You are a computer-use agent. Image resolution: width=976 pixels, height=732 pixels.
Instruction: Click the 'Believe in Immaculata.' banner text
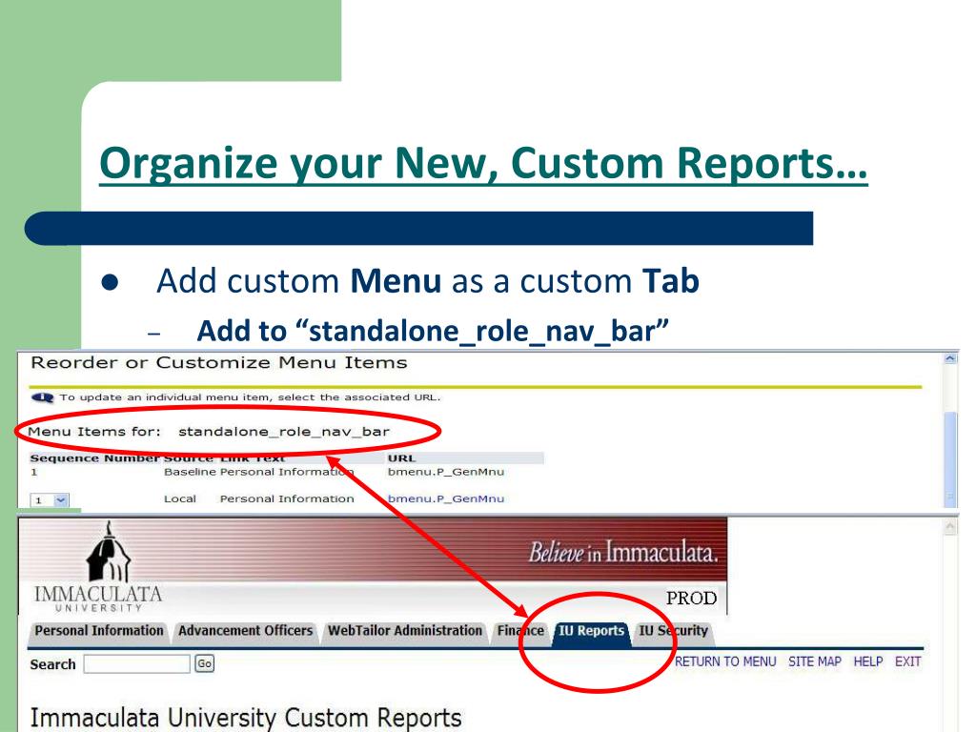(x=623, y=552)
